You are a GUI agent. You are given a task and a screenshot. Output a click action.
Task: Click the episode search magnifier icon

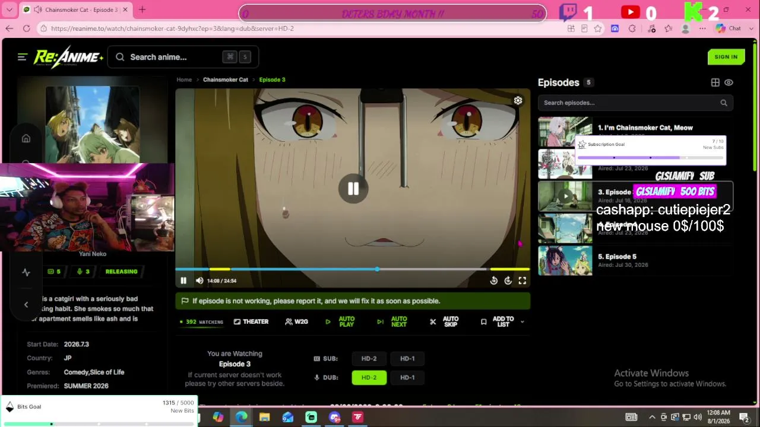tap(723, 103)
